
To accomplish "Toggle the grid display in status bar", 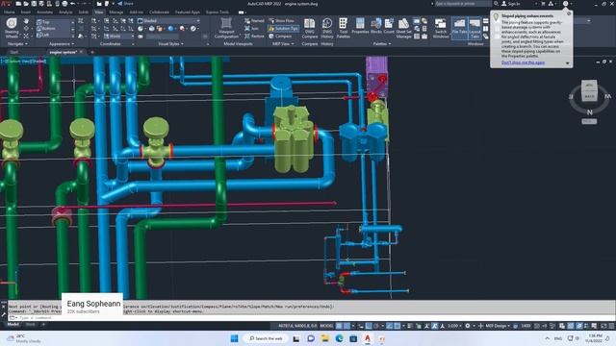I will pyautogui.click(x=339, y=326).
